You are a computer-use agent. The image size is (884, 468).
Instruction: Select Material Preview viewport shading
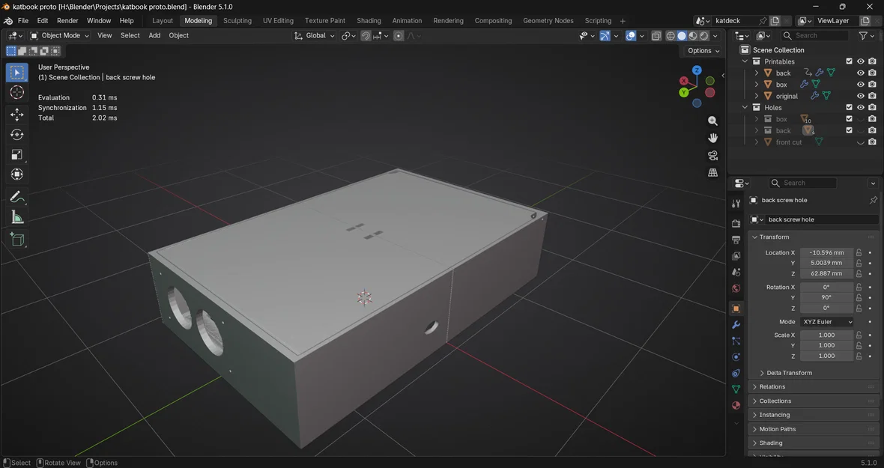693,35
